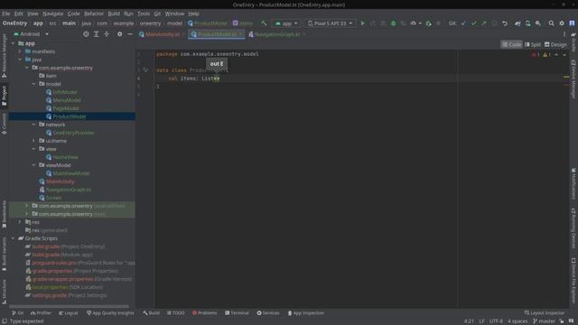Collapse the viewModel package node
The width and height of the screenshot is (578, 325).
click(33, 165)
